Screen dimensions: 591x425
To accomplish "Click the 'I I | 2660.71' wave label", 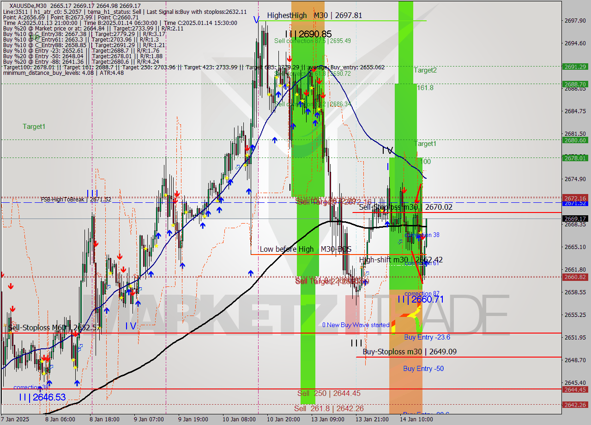I will pyautogui.click(x=421, y=299).
